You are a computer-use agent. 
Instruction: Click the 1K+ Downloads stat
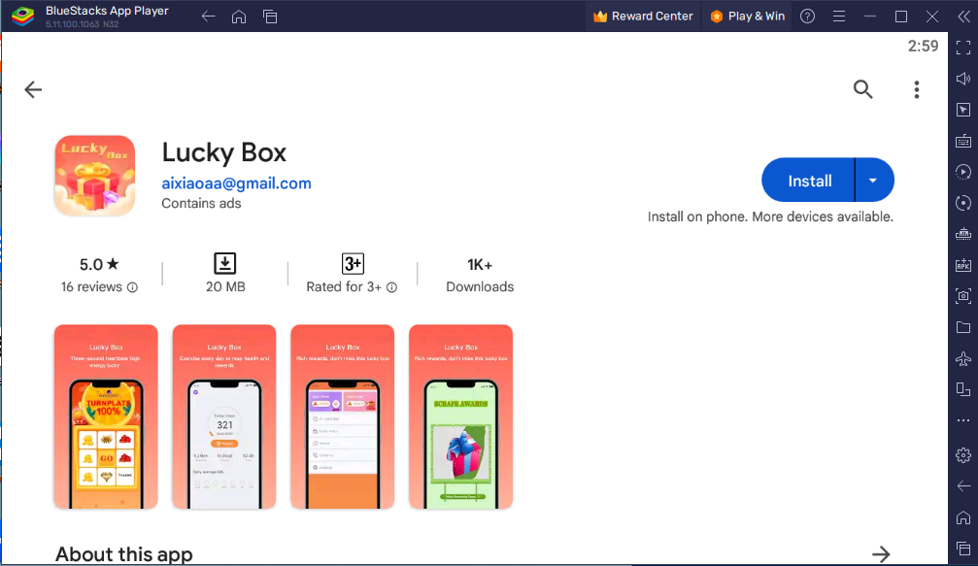point(480,275)
